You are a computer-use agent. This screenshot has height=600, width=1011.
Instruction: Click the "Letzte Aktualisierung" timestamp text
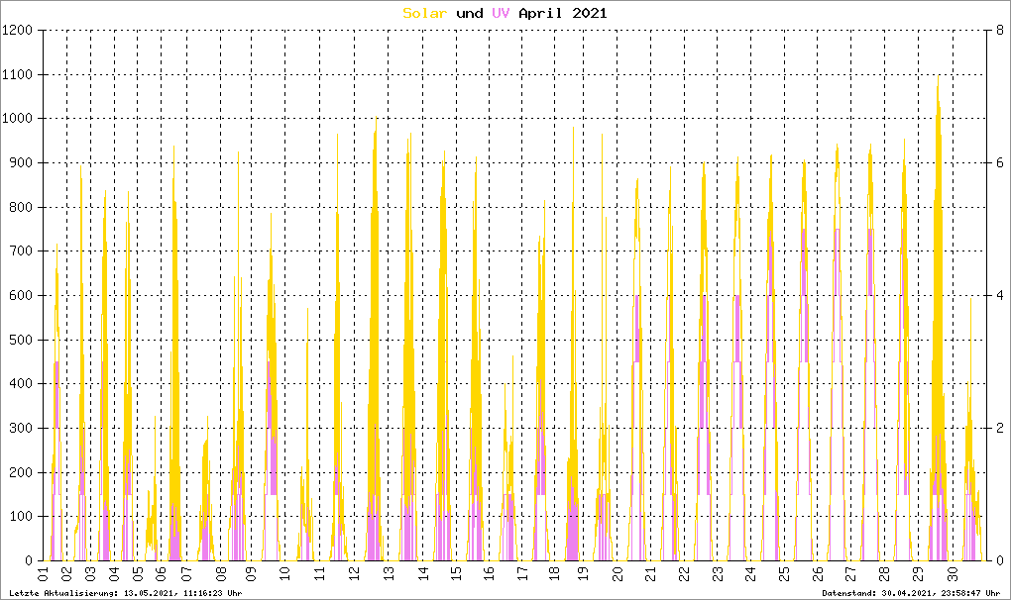pos(125,592)
